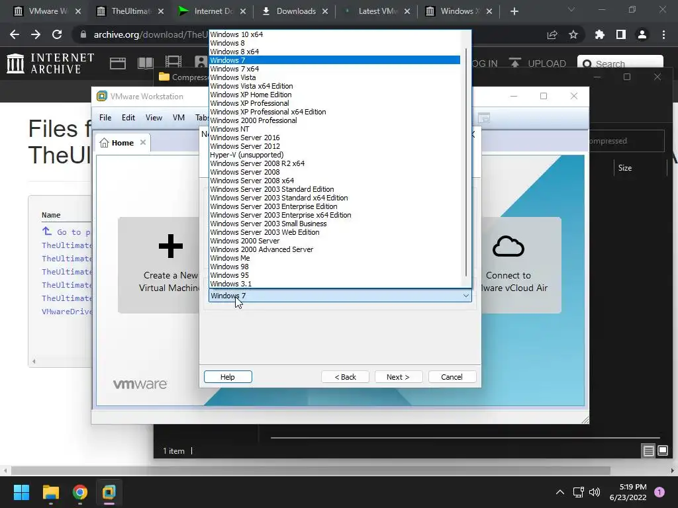Open Chrome from the taskbar

(x=80, y=492)
